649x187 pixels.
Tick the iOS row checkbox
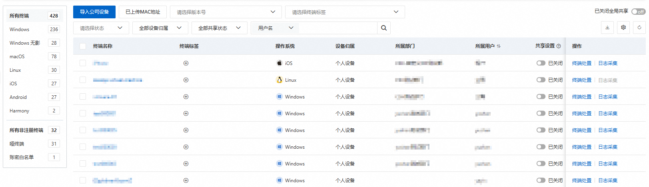point(83,63)
